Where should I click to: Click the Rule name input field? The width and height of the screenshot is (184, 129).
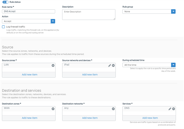pyautogui.click(x=28, y=11)
